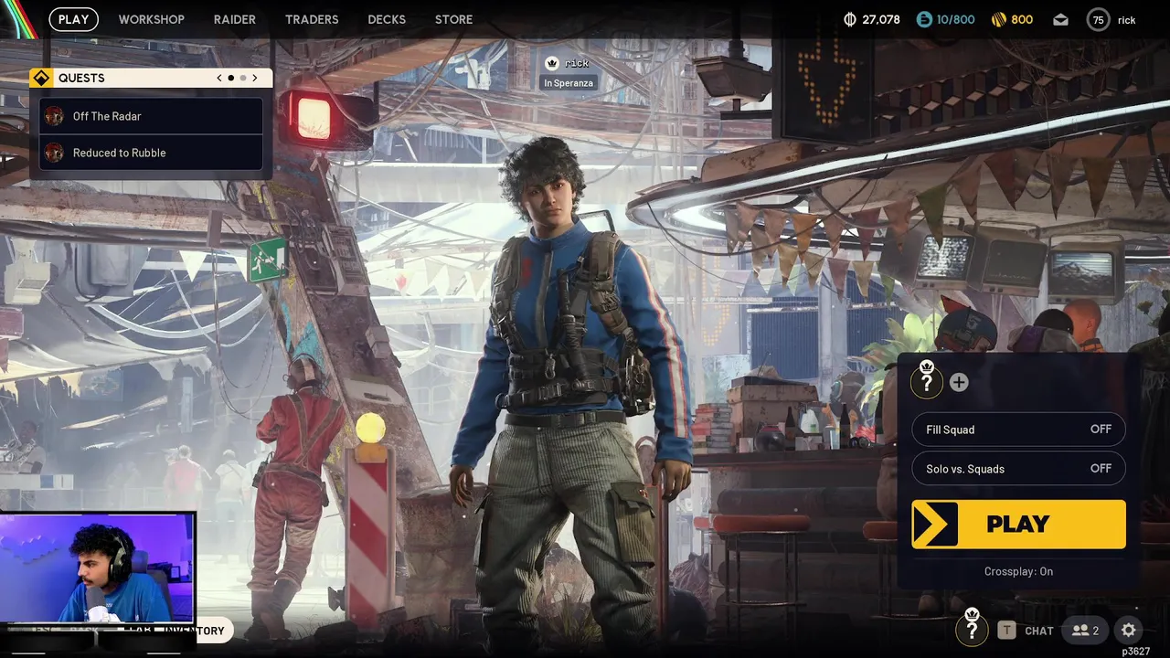Click the streamer webcam overlay
The width and height of the screenshot is (1170, 658).
click(98, 568)
